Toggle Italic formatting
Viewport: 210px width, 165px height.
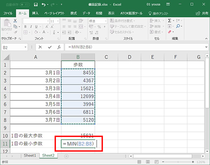pos(31,27)
